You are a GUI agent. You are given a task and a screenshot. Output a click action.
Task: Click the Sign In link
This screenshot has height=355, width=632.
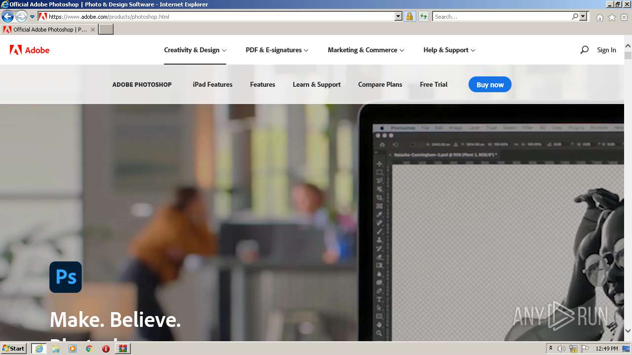[606, 50]
